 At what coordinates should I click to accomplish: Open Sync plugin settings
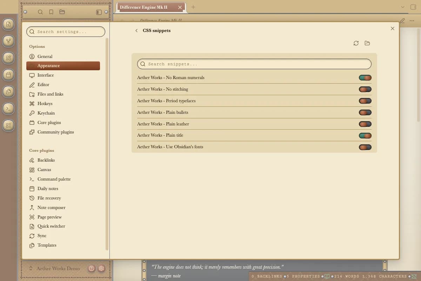click(x=63, y=236)
